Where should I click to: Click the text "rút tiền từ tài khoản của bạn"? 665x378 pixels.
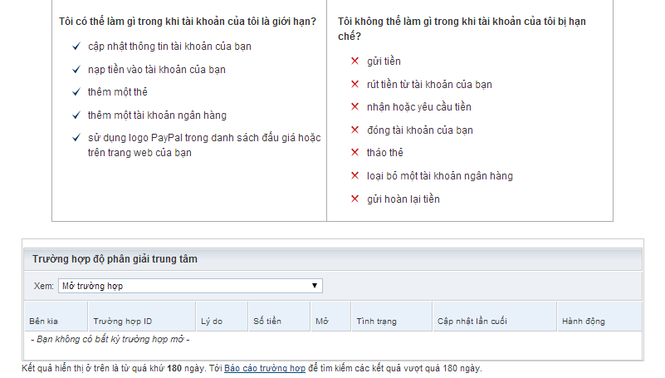429,85
